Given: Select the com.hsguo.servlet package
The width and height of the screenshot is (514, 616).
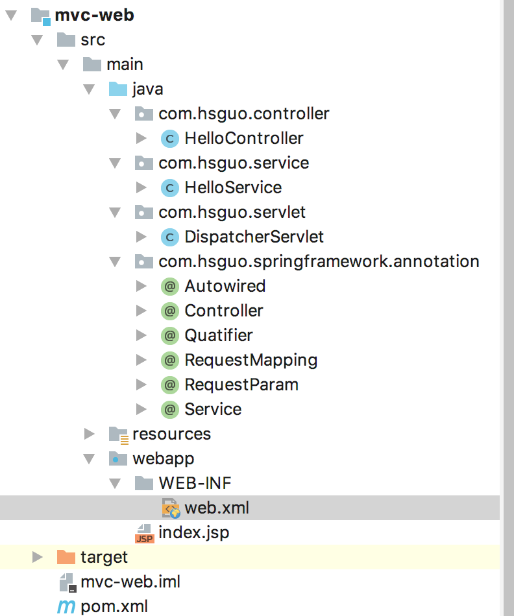Looking at the screenshot, I should click(x=232, y=212).
